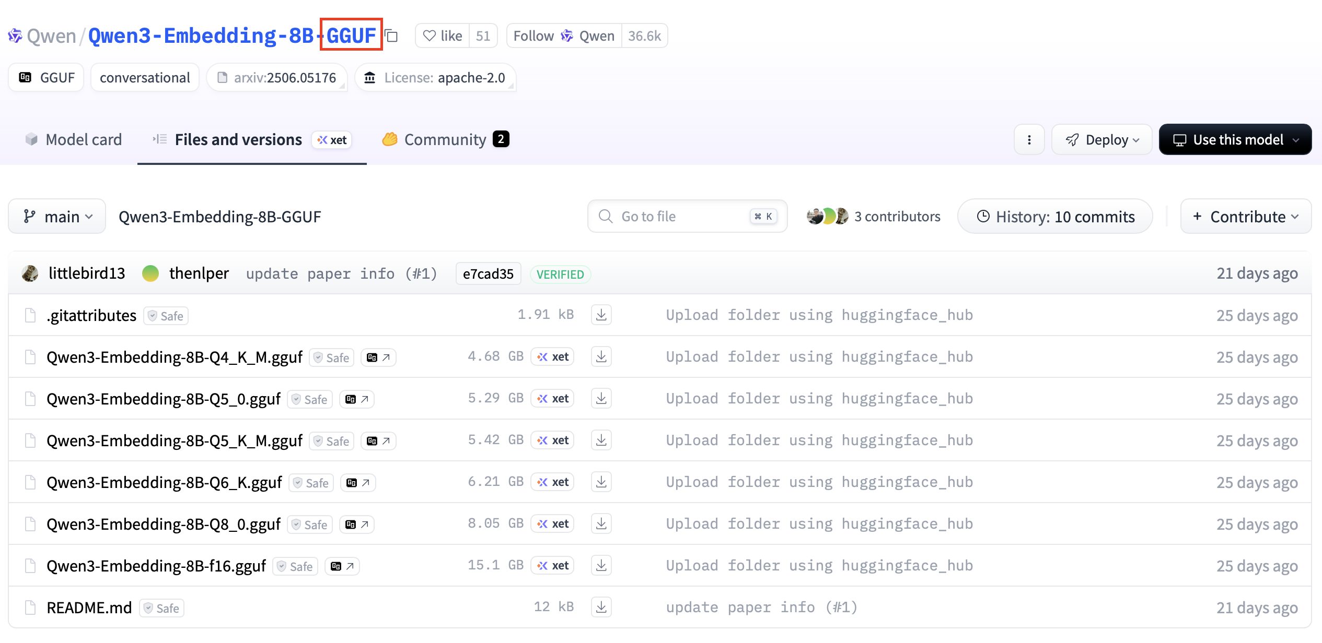The height and width of the screenshot is (643, 1322).
Task: Focus the Go to file search field
Action: click(687, 216)
